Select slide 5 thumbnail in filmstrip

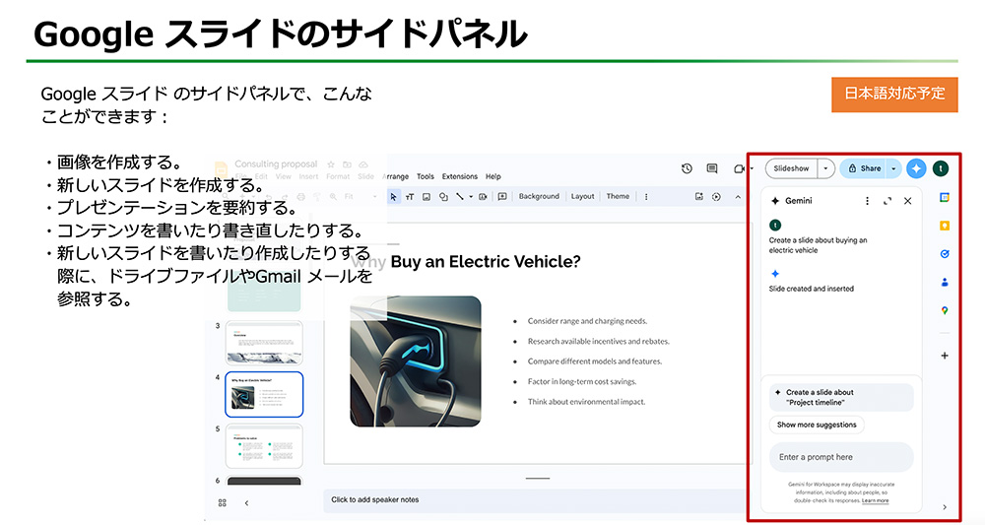tap(264, 446)
